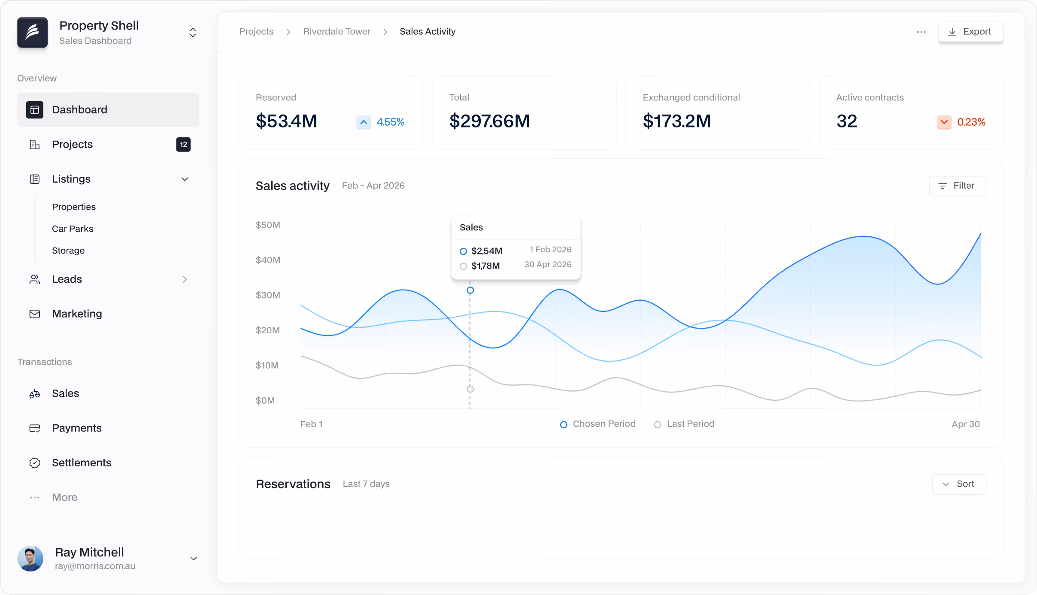The image size is (1037, 595).
Task: Click the Property Shell feather logo
Action: (33, 33)
